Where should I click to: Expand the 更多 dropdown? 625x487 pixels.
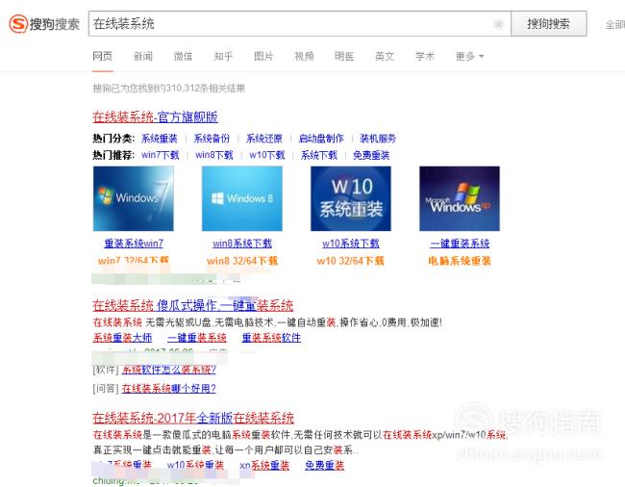coord(469,56)
